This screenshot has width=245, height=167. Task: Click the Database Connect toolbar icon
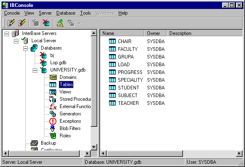36,23
